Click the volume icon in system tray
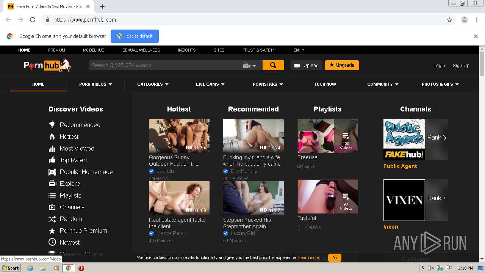Image resolution: width=485 pixels, height=273 pixels. click(431, 268)
